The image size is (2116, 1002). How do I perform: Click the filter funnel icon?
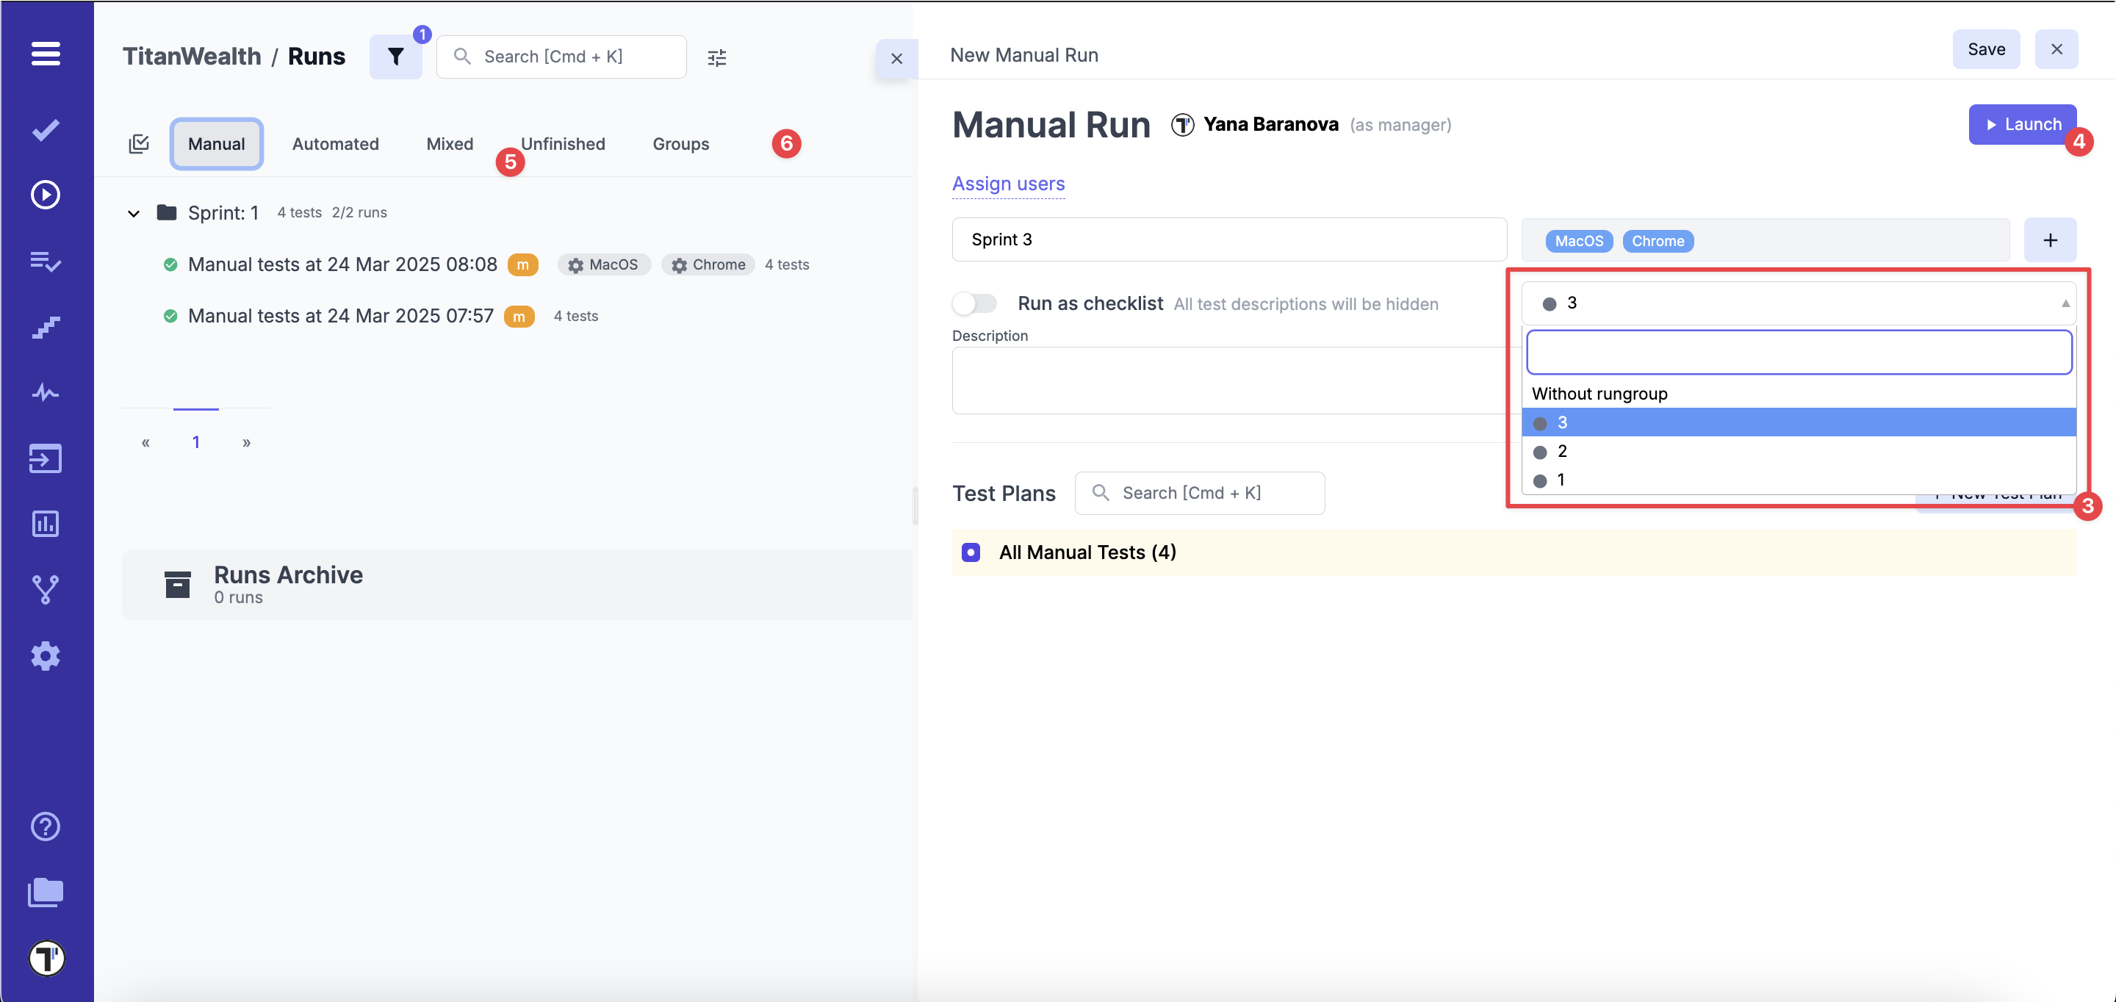click(395, 57)
